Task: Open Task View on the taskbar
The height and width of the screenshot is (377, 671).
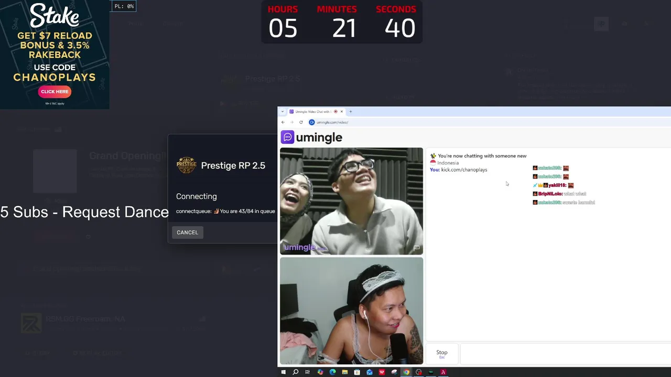Action: pos(307,372)
